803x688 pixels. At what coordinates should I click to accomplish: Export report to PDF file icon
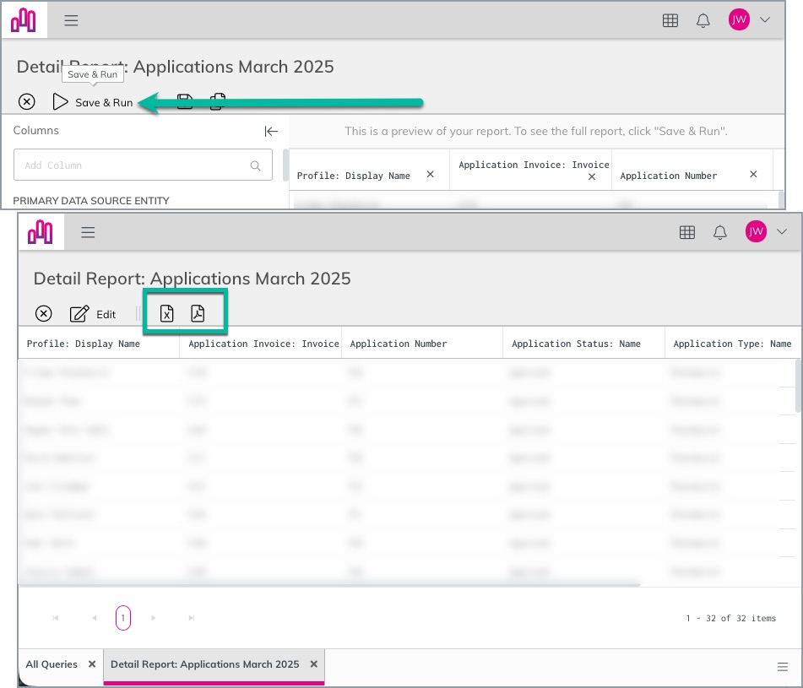[198, 313]
